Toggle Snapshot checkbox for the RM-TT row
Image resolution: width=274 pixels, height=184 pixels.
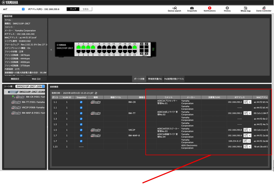click(x=81, y=113)
